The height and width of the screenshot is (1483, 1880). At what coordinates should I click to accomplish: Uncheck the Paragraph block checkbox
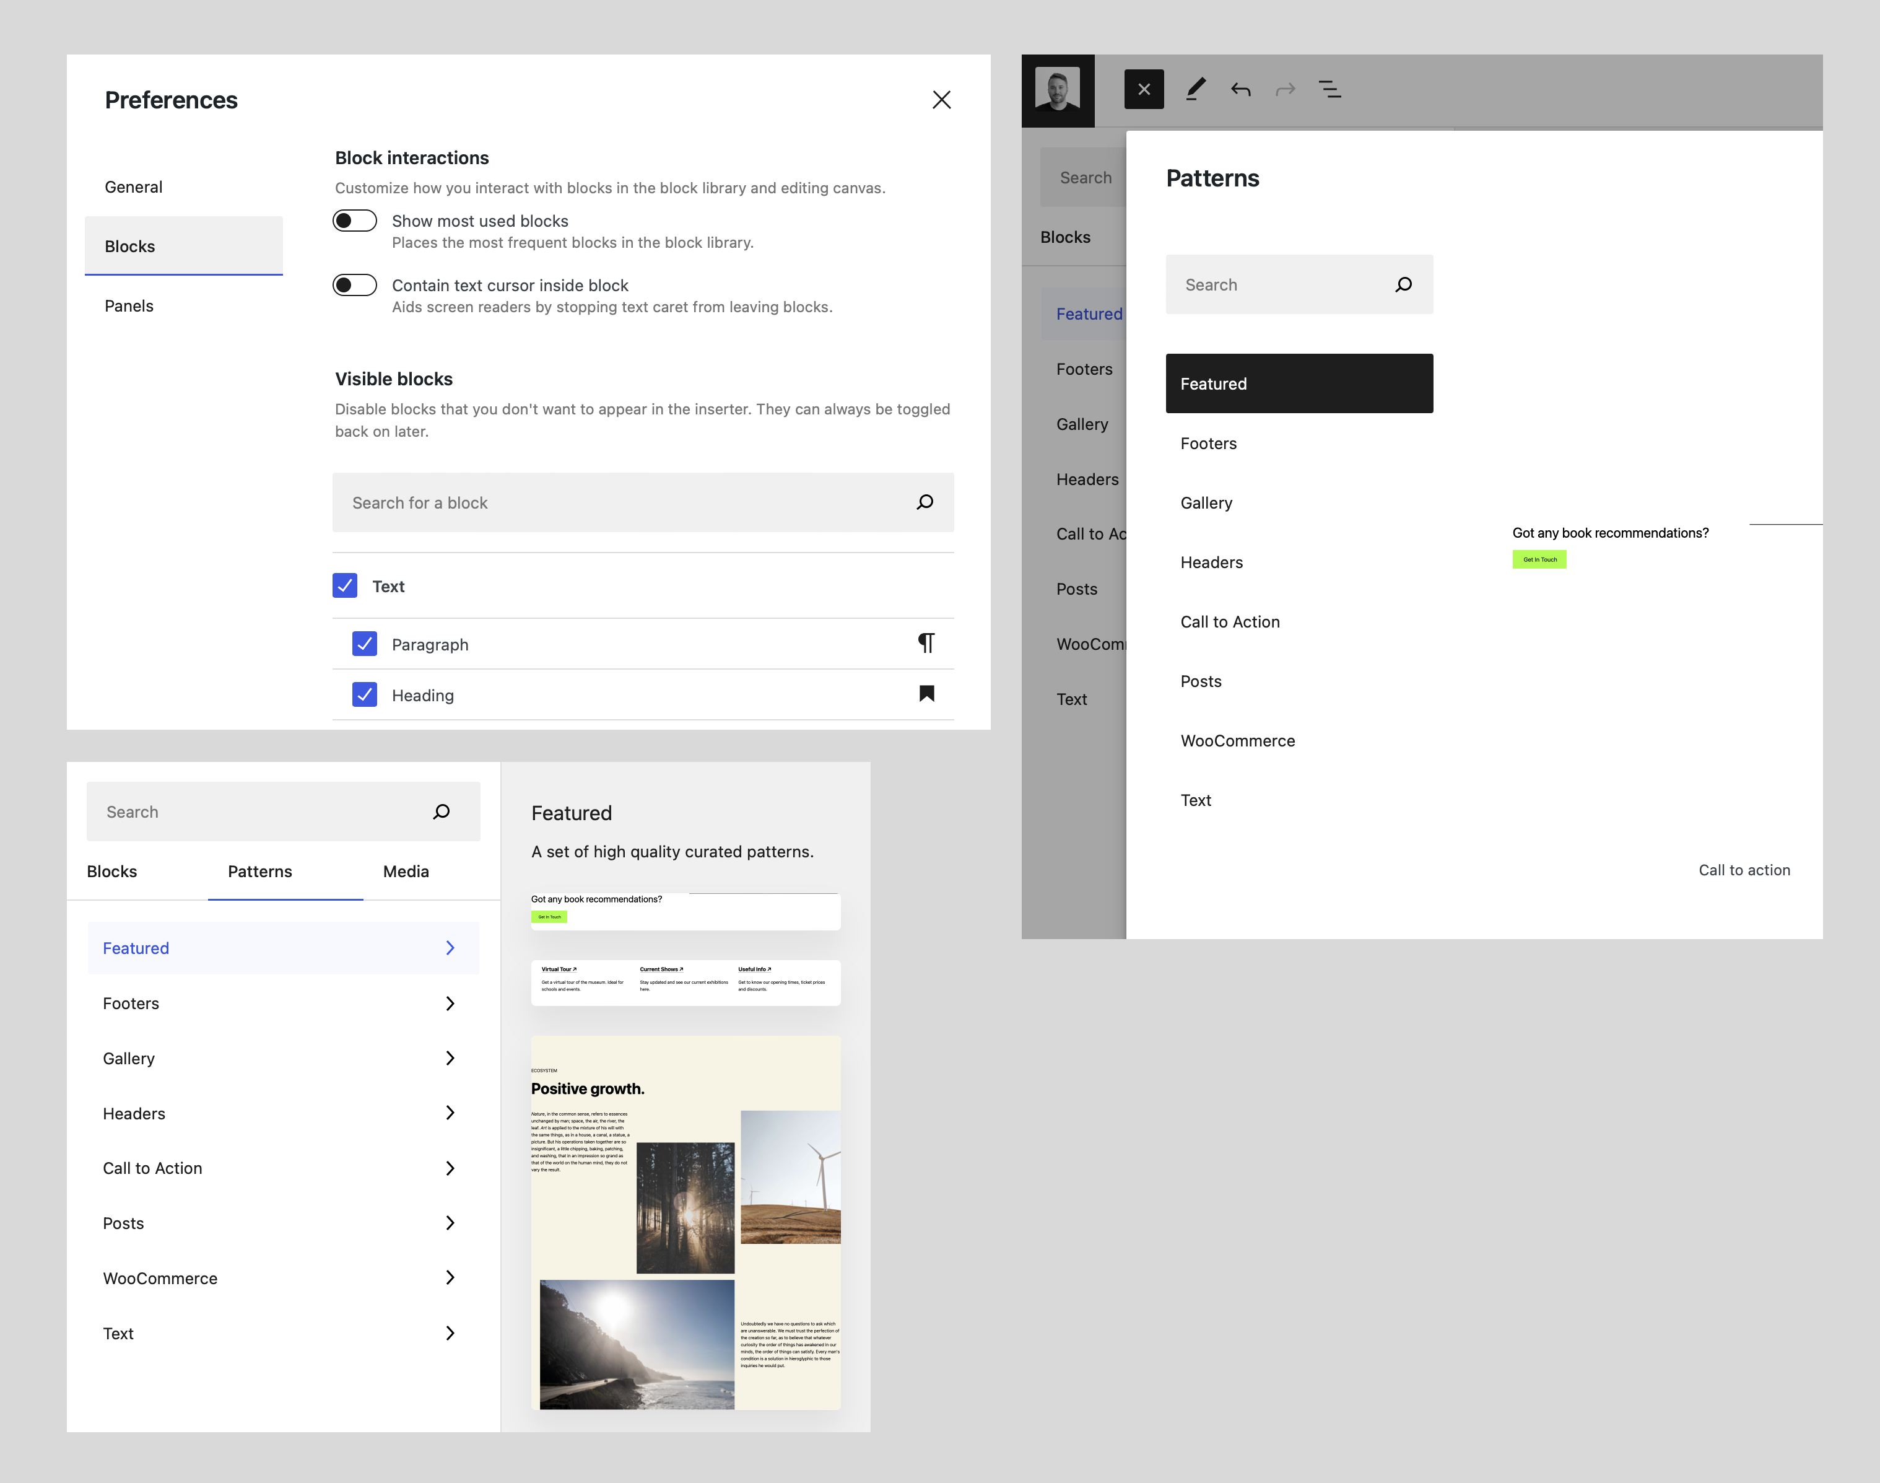point(365,644)
